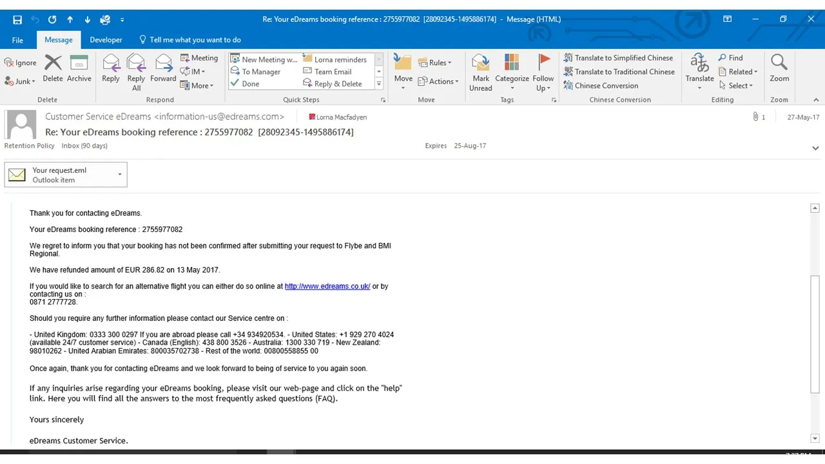825x464 pixels.
Task: Open the Zoom tool
Action: 779,68
